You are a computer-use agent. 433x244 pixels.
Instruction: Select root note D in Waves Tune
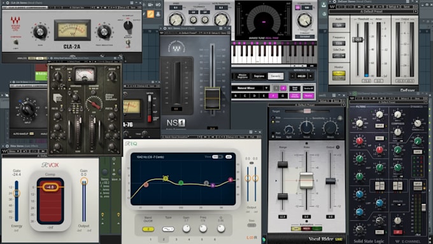point(254,96)
